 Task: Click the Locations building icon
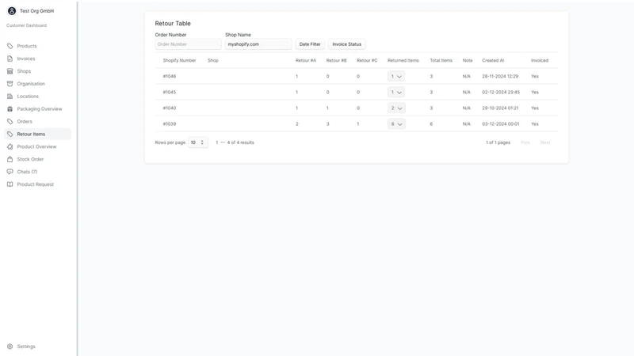point(10,96)
